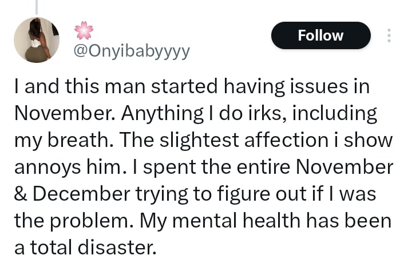Click the word "irks" in the tweet
The height and width of the screenshot is (263, 412).
tap(269, 114)
